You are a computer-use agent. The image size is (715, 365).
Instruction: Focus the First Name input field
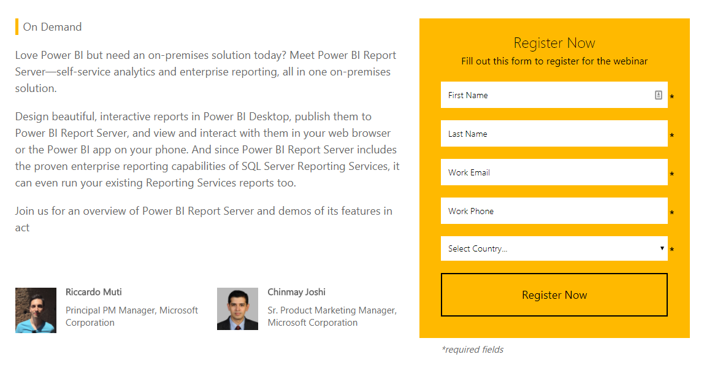(x=554, y=95)
